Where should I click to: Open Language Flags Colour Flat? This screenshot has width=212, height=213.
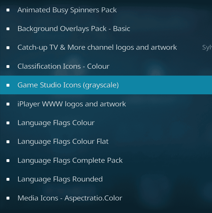pos(63,141)
